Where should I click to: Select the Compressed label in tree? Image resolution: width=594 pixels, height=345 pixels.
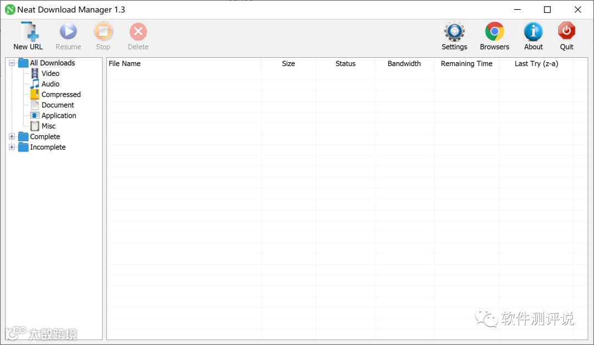61,95
